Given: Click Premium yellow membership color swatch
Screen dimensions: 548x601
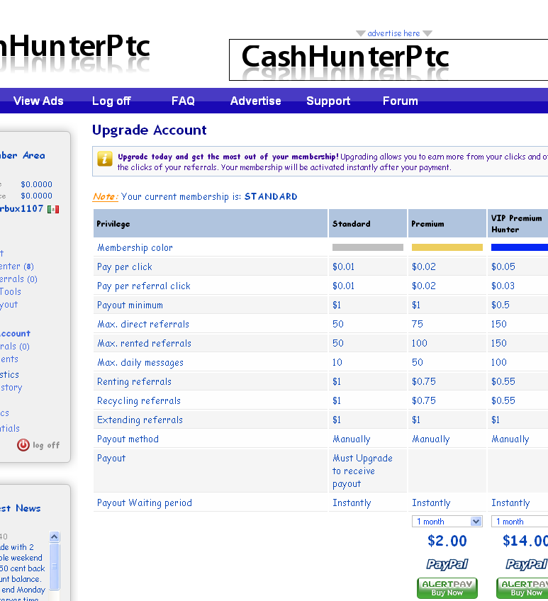Looking at the screenshot, I should [x=447, y=247].
